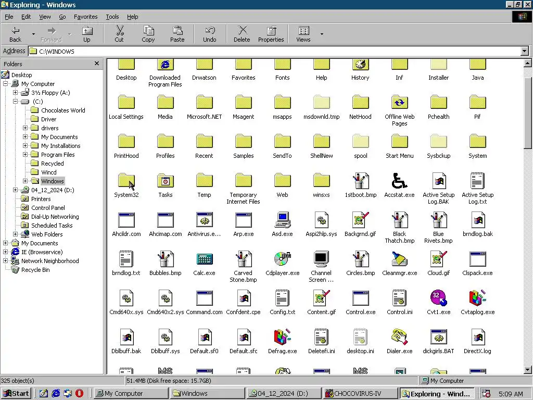The width and height of the screenshot is (533, 400).
Task: Go Up one folder level
Action: (x=87, y=34)
